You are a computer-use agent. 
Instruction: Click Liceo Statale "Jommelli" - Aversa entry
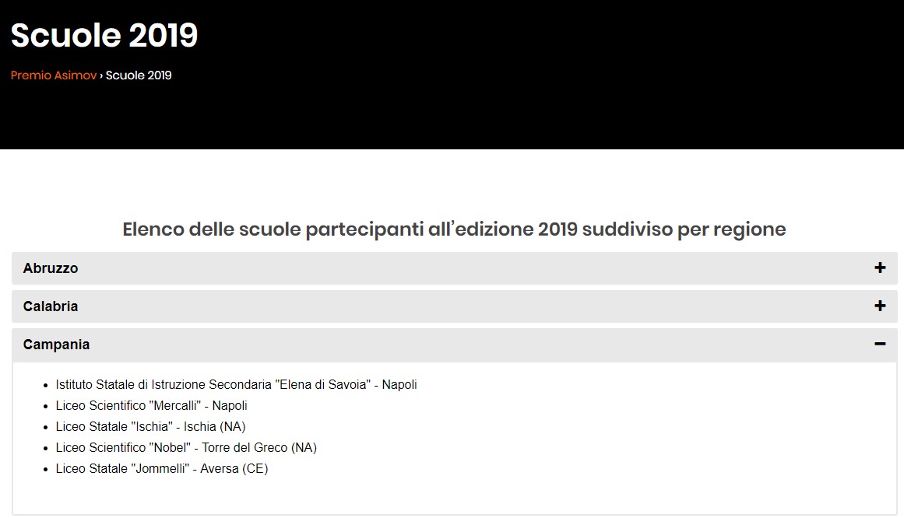pos(161,469)
